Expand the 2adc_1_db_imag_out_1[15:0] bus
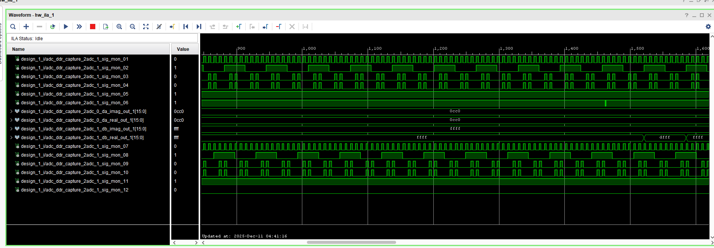 click(11, 129)
